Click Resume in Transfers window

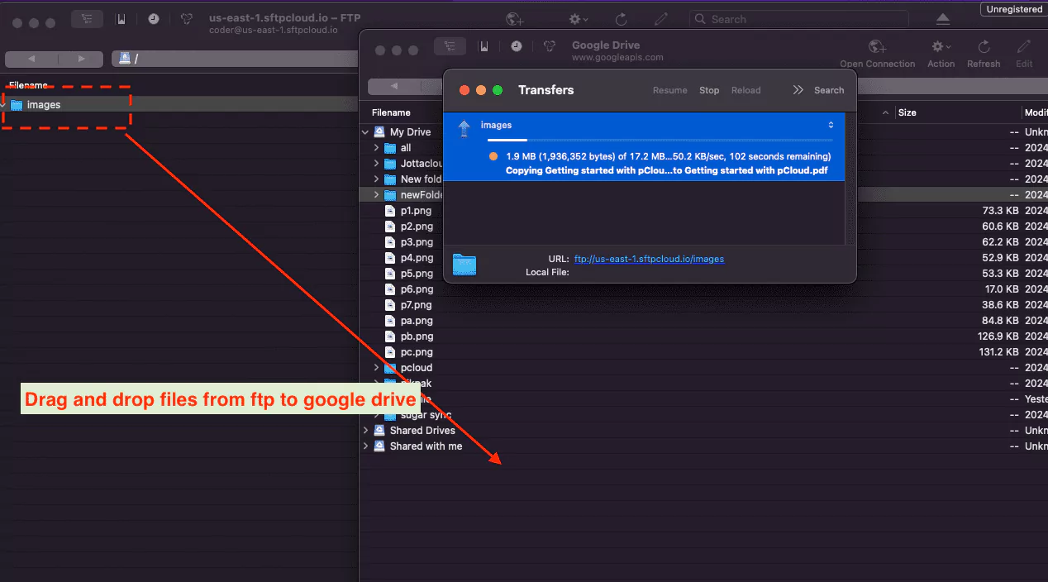pos(670,90)
